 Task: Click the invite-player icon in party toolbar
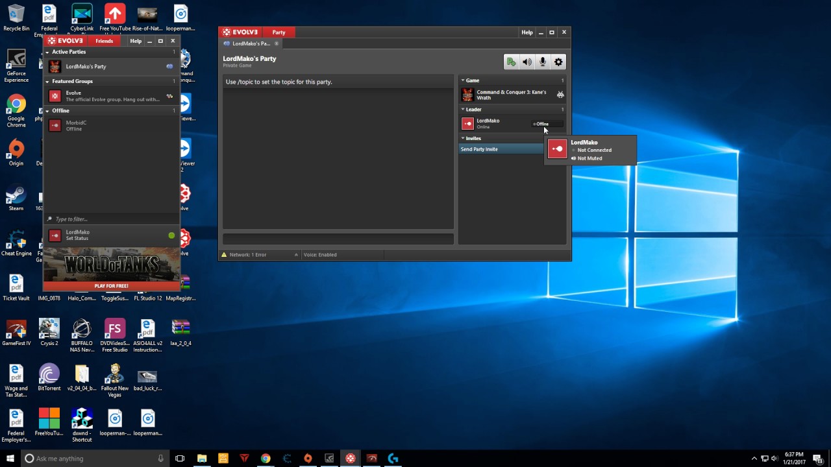click(512, 62)
